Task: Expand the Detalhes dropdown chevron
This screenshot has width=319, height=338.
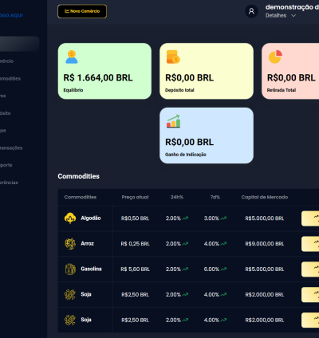Action: tap(293, 16)
